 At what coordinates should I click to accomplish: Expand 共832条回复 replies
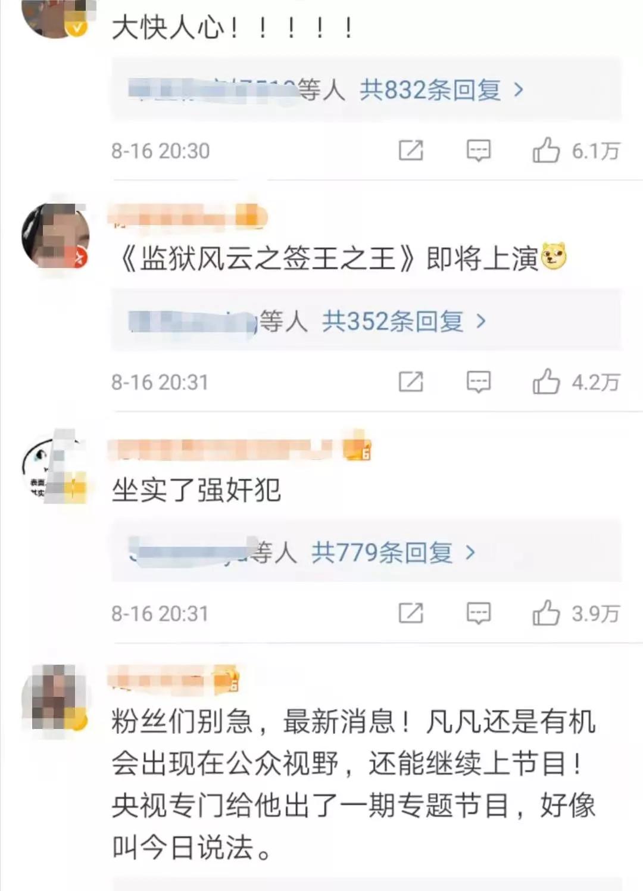tap(441, 90)
